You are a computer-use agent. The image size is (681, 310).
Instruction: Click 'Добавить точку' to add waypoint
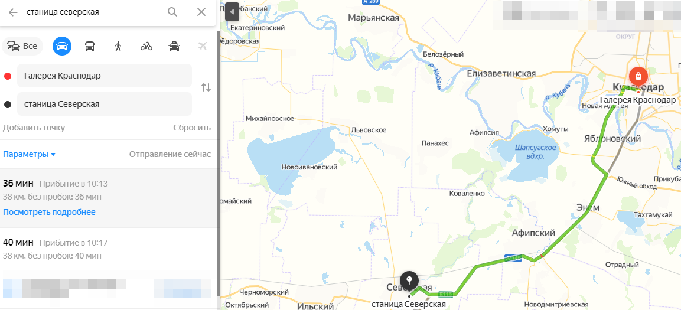(34, 128)
